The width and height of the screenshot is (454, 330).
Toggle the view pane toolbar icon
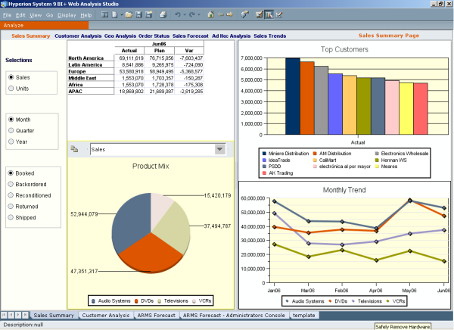click(104, 14)
